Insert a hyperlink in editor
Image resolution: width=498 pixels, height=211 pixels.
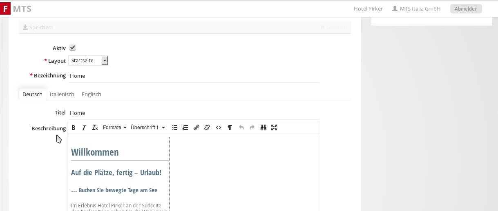[197, 127]
